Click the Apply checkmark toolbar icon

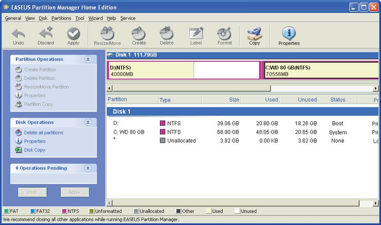point(74,34)
